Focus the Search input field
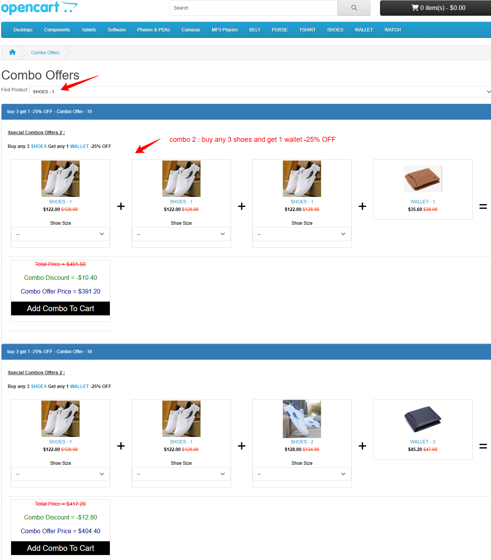This screenshot has height=560, width=491. (x=254, y=8)
